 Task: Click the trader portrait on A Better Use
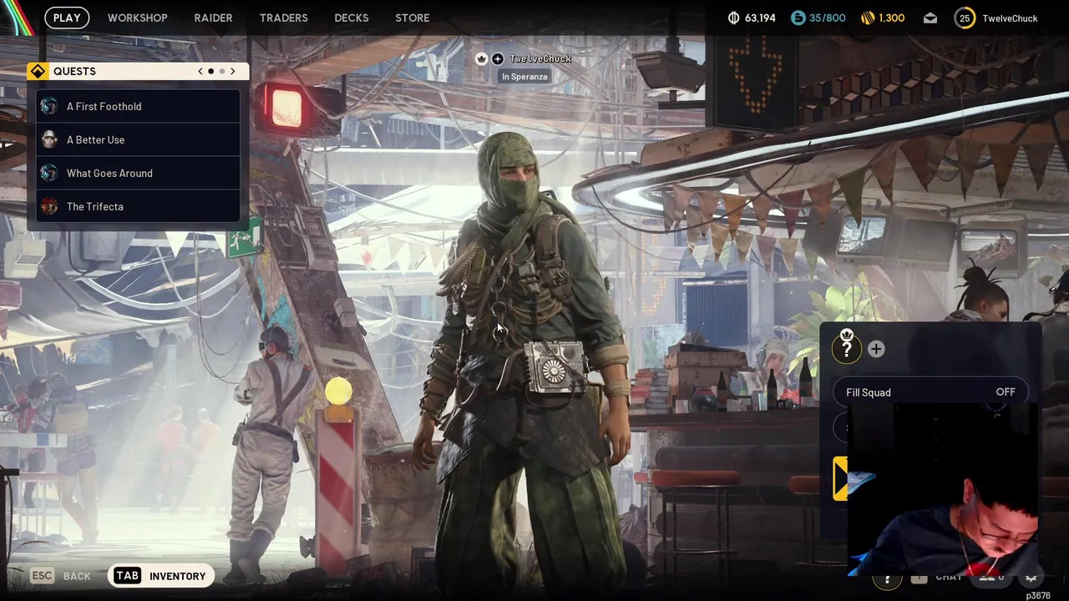(49, 139)
